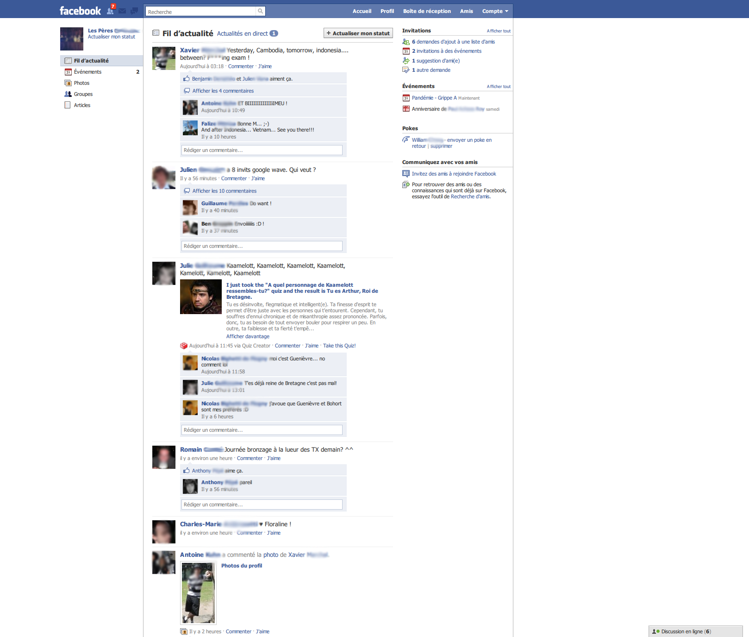Like Romain's post with J'aime
749x637 pixels.
pos(274,458)
